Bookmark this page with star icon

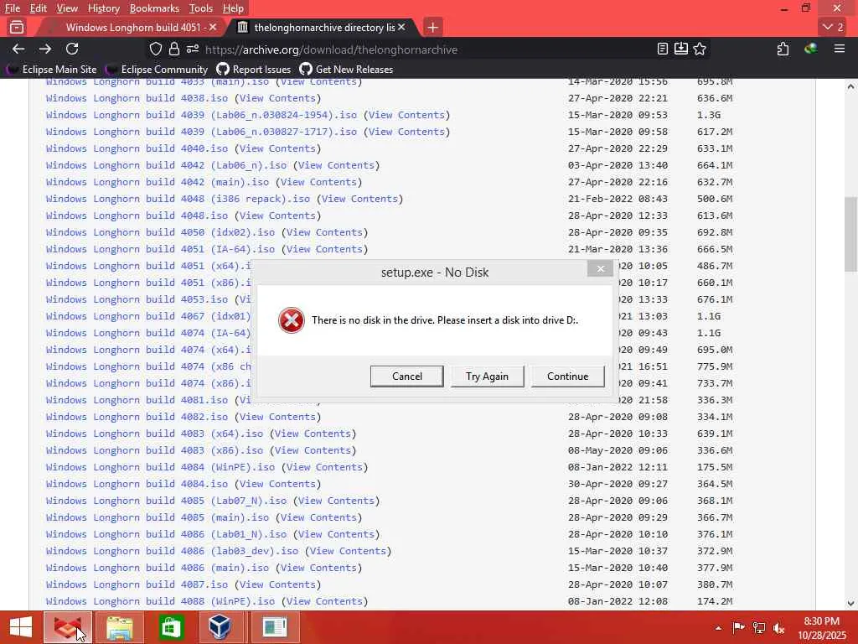pos(700,49)
